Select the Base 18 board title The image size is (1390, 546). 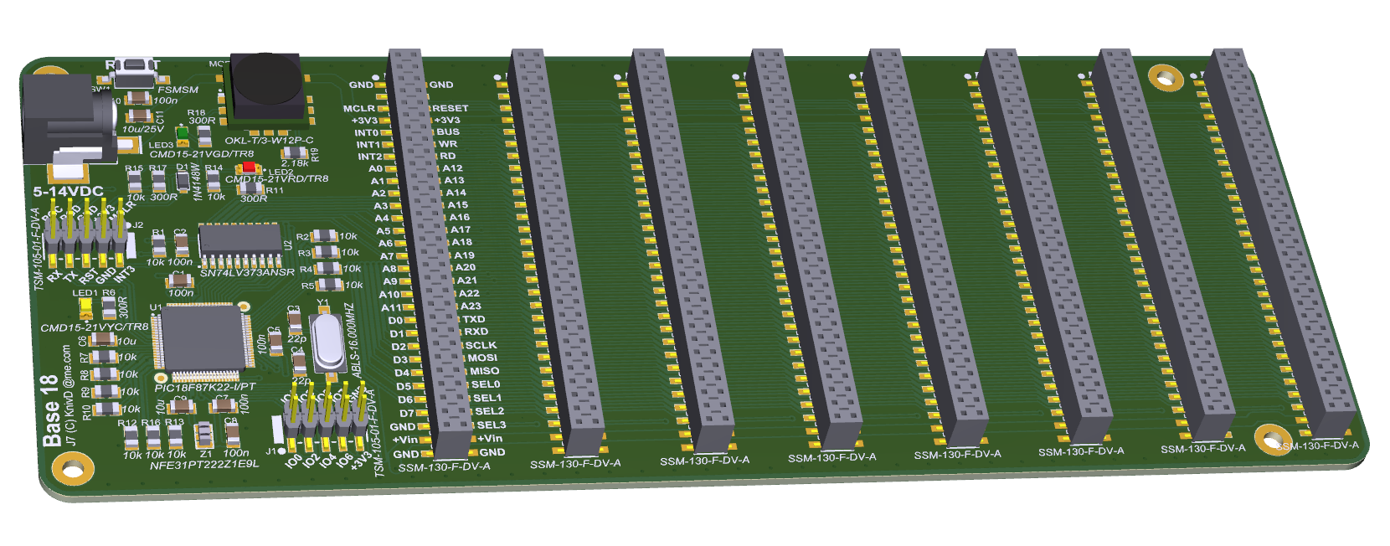(50, 410)
